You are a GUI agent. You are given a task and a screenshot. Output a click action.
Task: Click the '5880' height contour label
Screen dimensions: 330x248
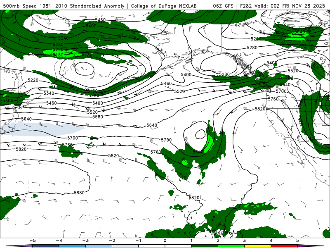[79, 193]
